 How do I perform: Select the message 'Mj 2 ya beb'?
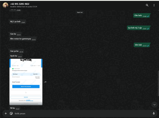point(17,22)
